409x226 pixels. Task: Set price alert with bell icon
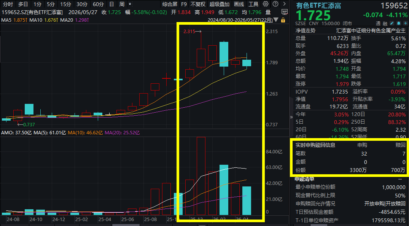coord(399,23)
